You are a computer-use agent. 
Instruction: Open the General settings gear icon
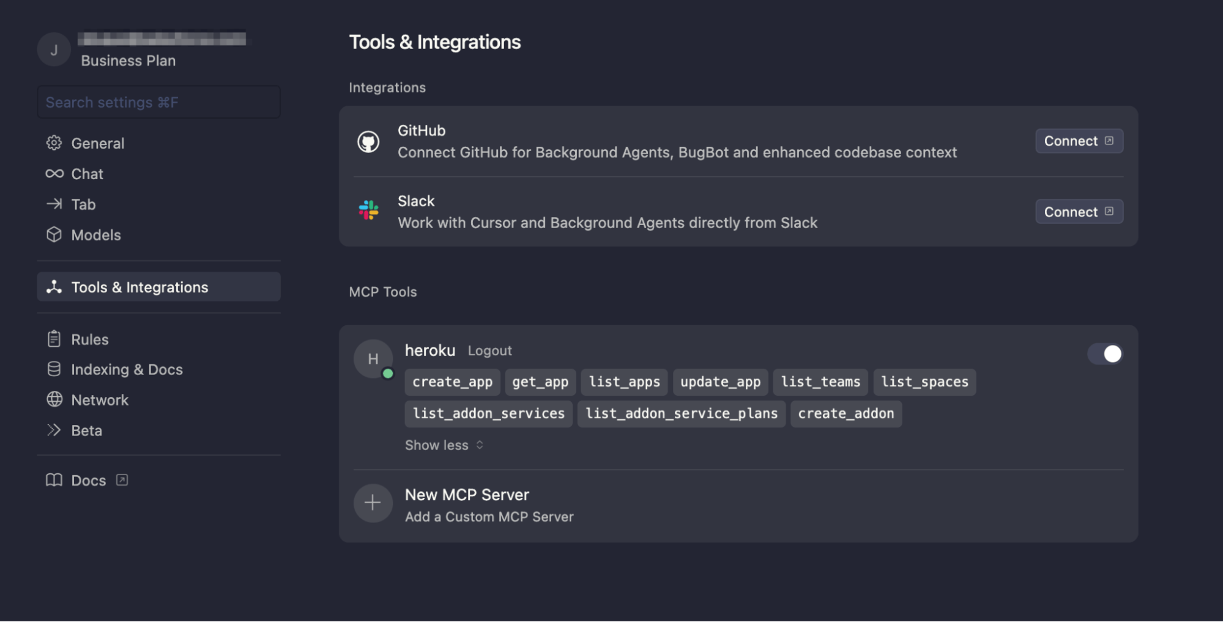(54, 143)
